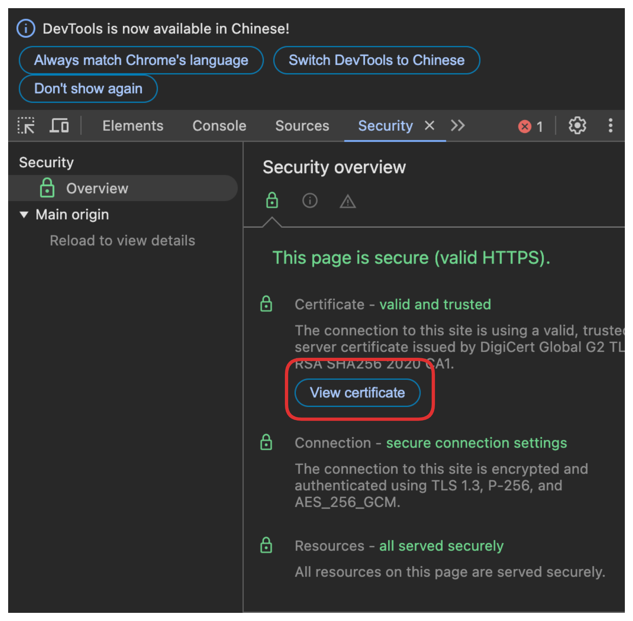Click Switch DevTools to Chinese

click(376, 60)
